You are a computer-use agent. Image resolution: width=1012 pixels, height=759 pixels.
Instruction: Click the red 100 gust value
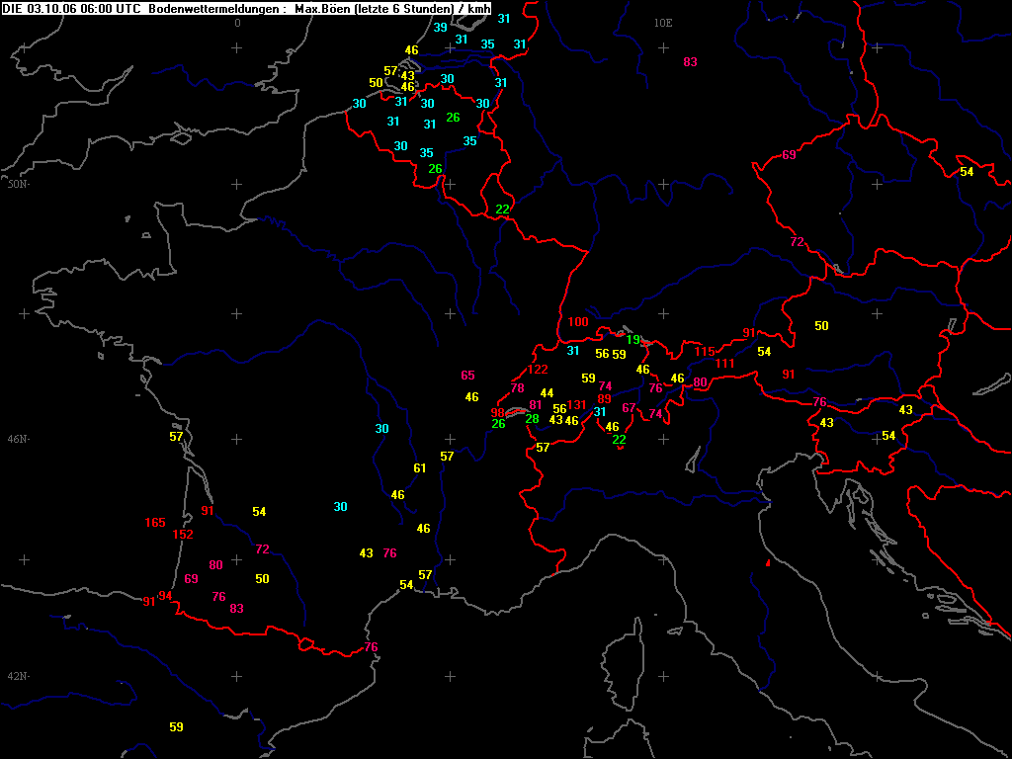[x=578, y=322]
